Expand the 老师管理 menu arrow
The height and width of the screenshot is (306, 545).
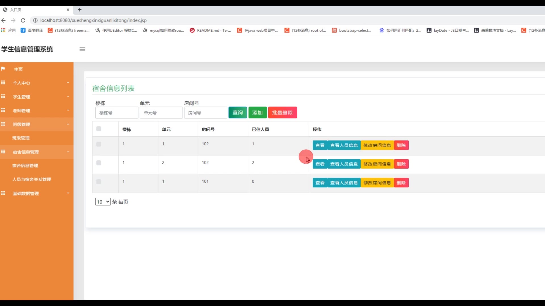(68, 110)
